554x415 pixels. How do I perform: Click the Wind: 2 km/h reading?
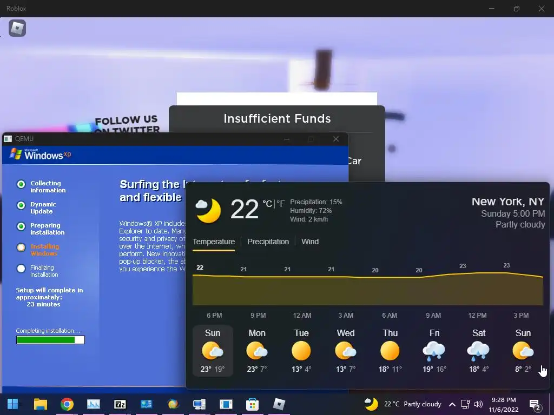click(x=309, y=219)
